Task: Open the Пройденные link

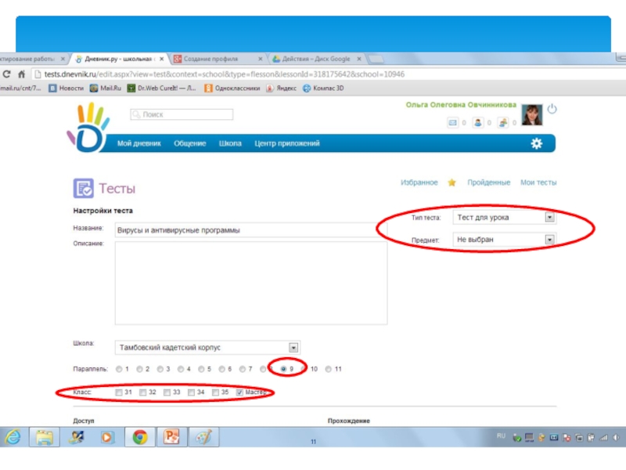Action: pos(488,183)
